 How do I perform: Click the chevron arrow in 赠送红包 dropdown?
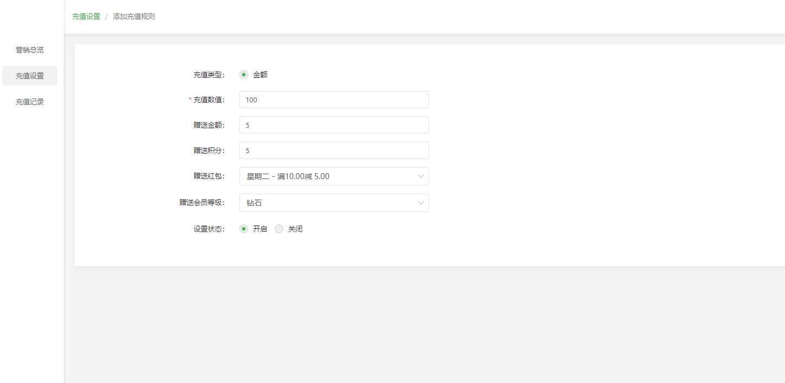pos(420,176)
